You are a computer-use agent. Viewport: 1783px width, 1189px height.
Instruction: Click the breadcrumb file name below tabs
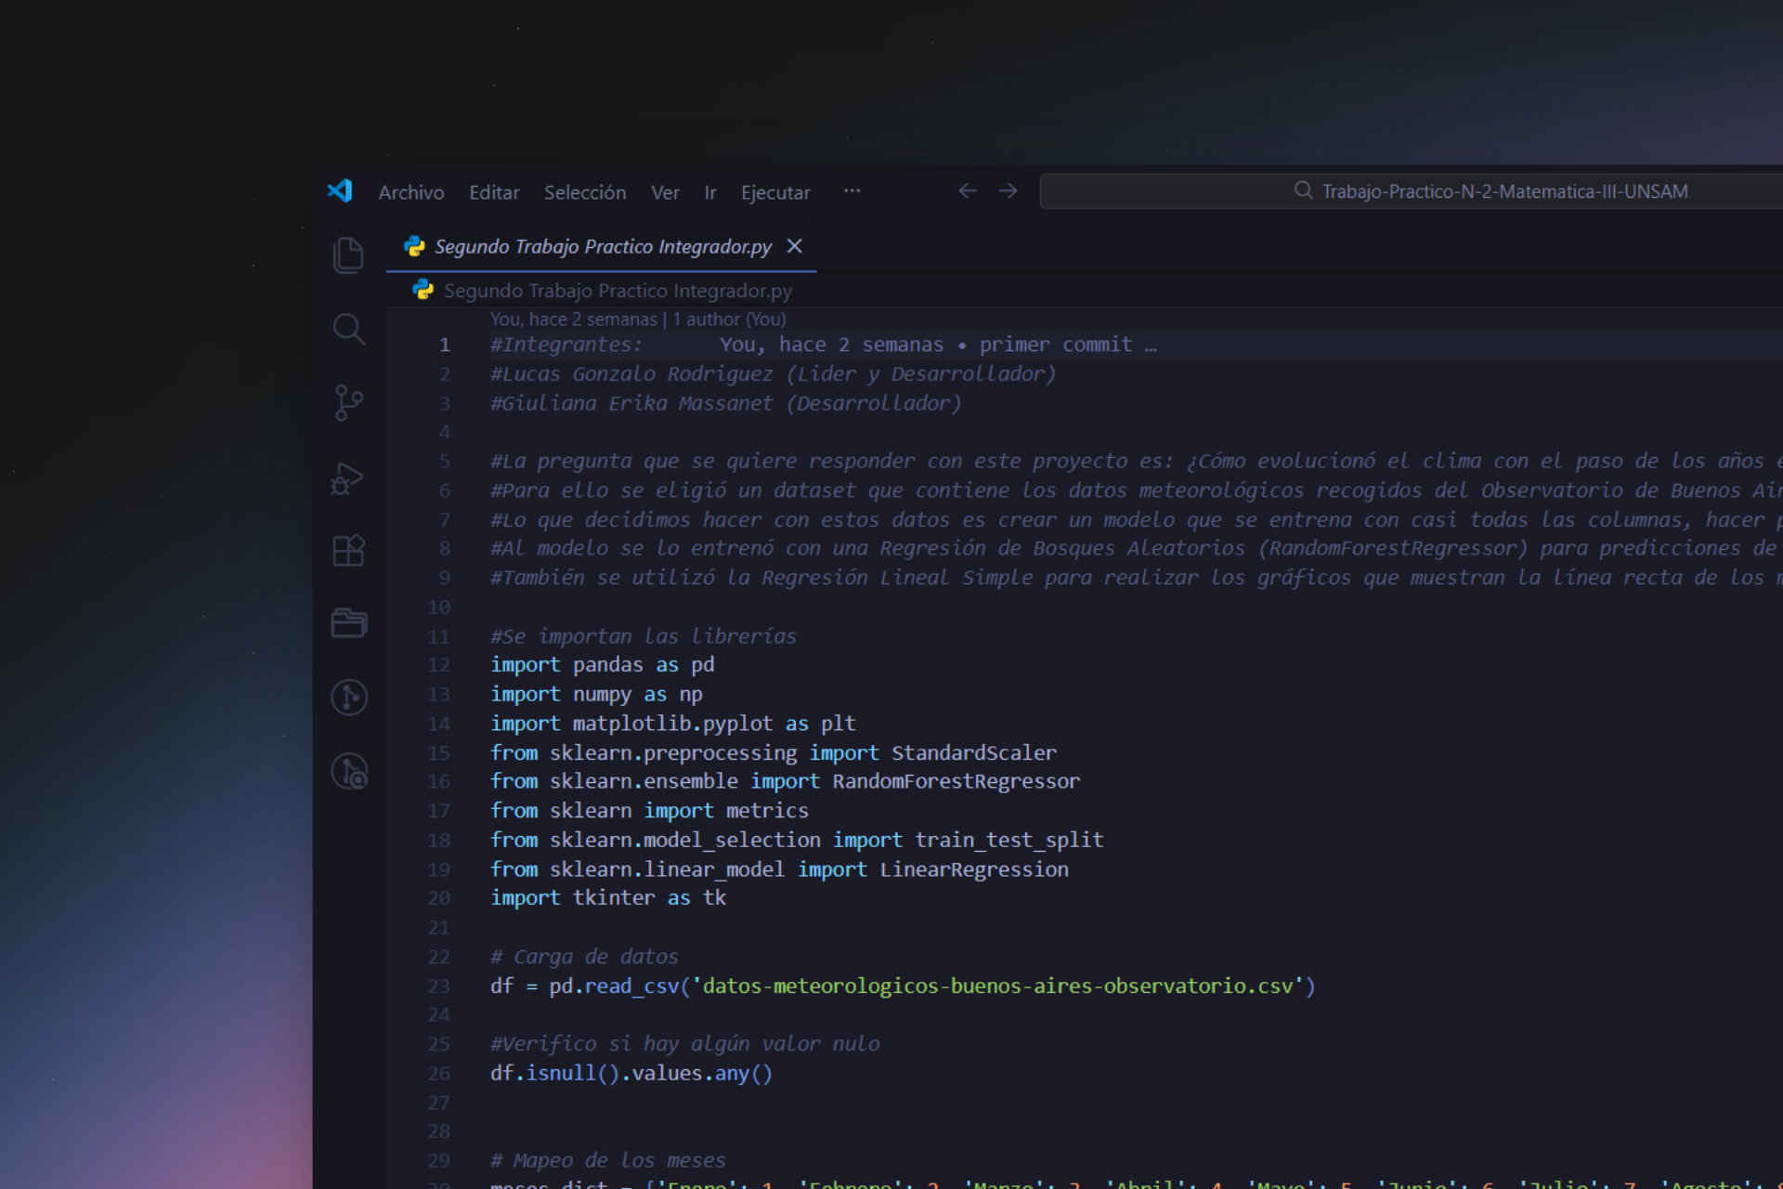pos(617,291)
